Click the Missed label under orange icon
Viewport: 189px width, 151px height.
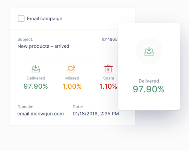coord(72,78)
